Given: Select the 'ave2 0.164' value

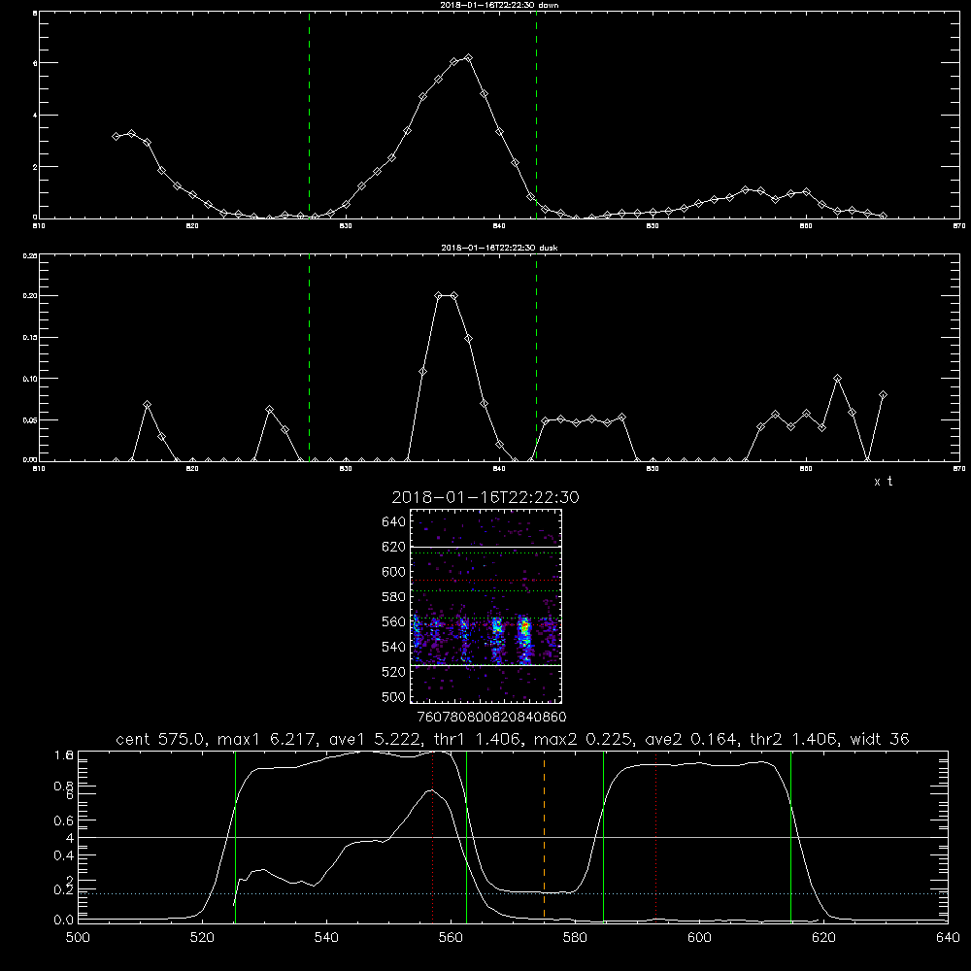Looking at the screenshot, I should click(691, 739).
